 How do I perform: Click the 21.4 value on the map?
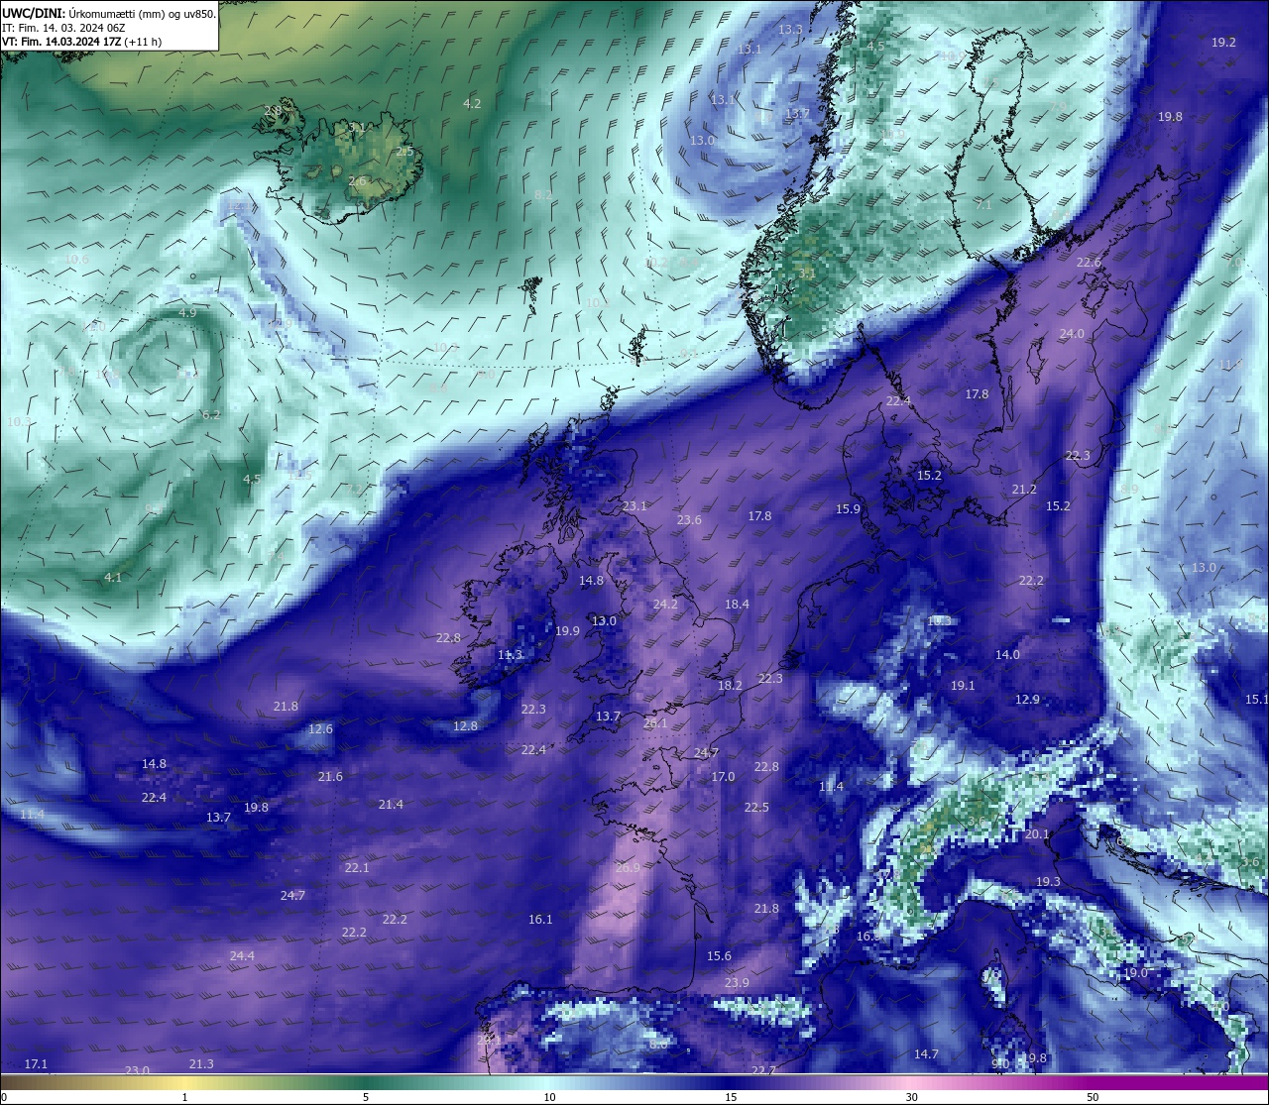(391, 805)
